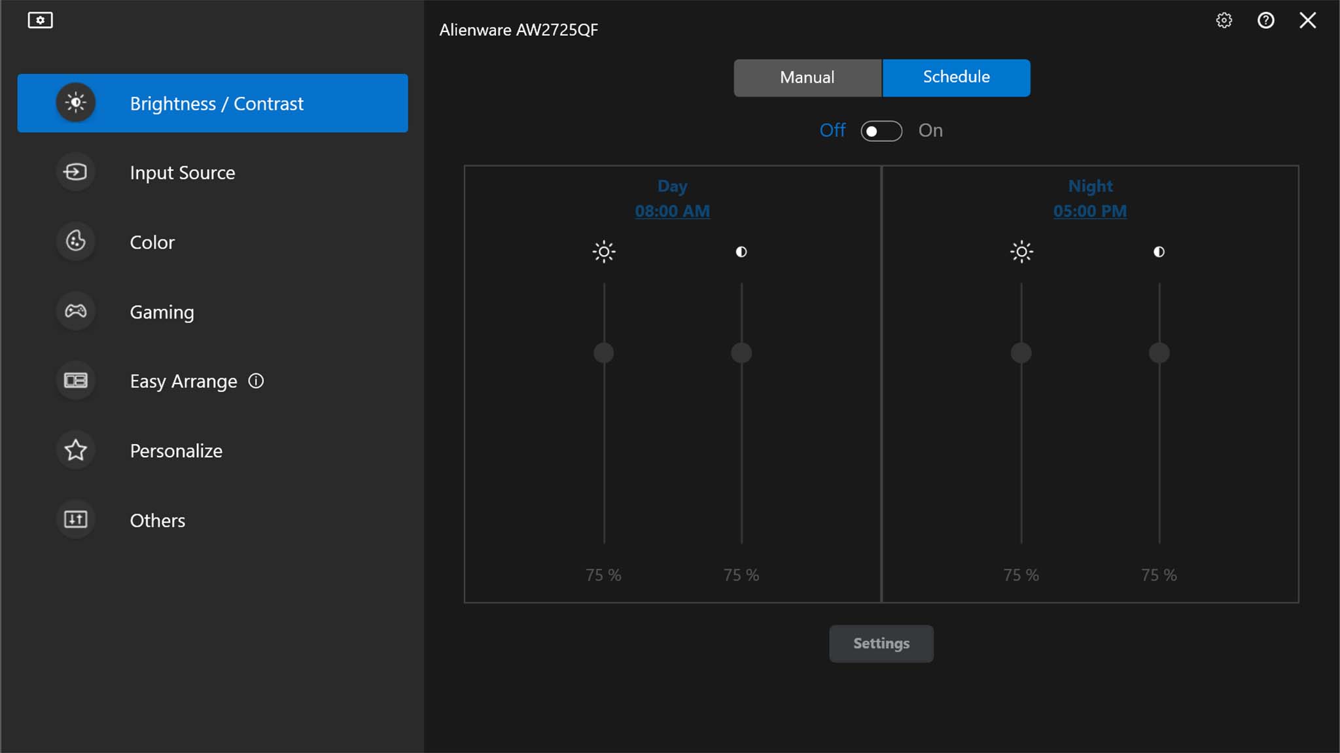The height and width of the screenshot is (753, 1340).
Task: Click the monitor display icon top-left
Action: 39,20
